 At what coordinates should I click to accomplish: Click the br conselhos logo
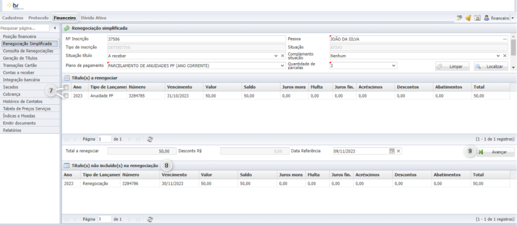click(x=15, y=6)
